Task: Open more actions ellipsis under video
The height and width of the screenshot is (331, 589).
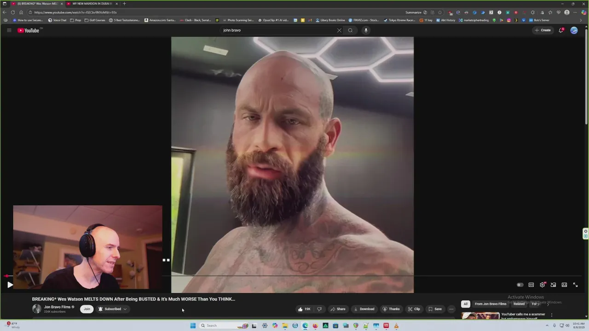Action: [x=451, y=309]
